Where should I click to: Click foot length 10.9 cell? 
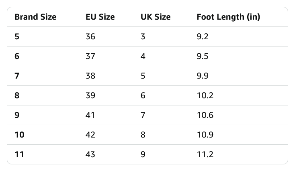(205, 135)
